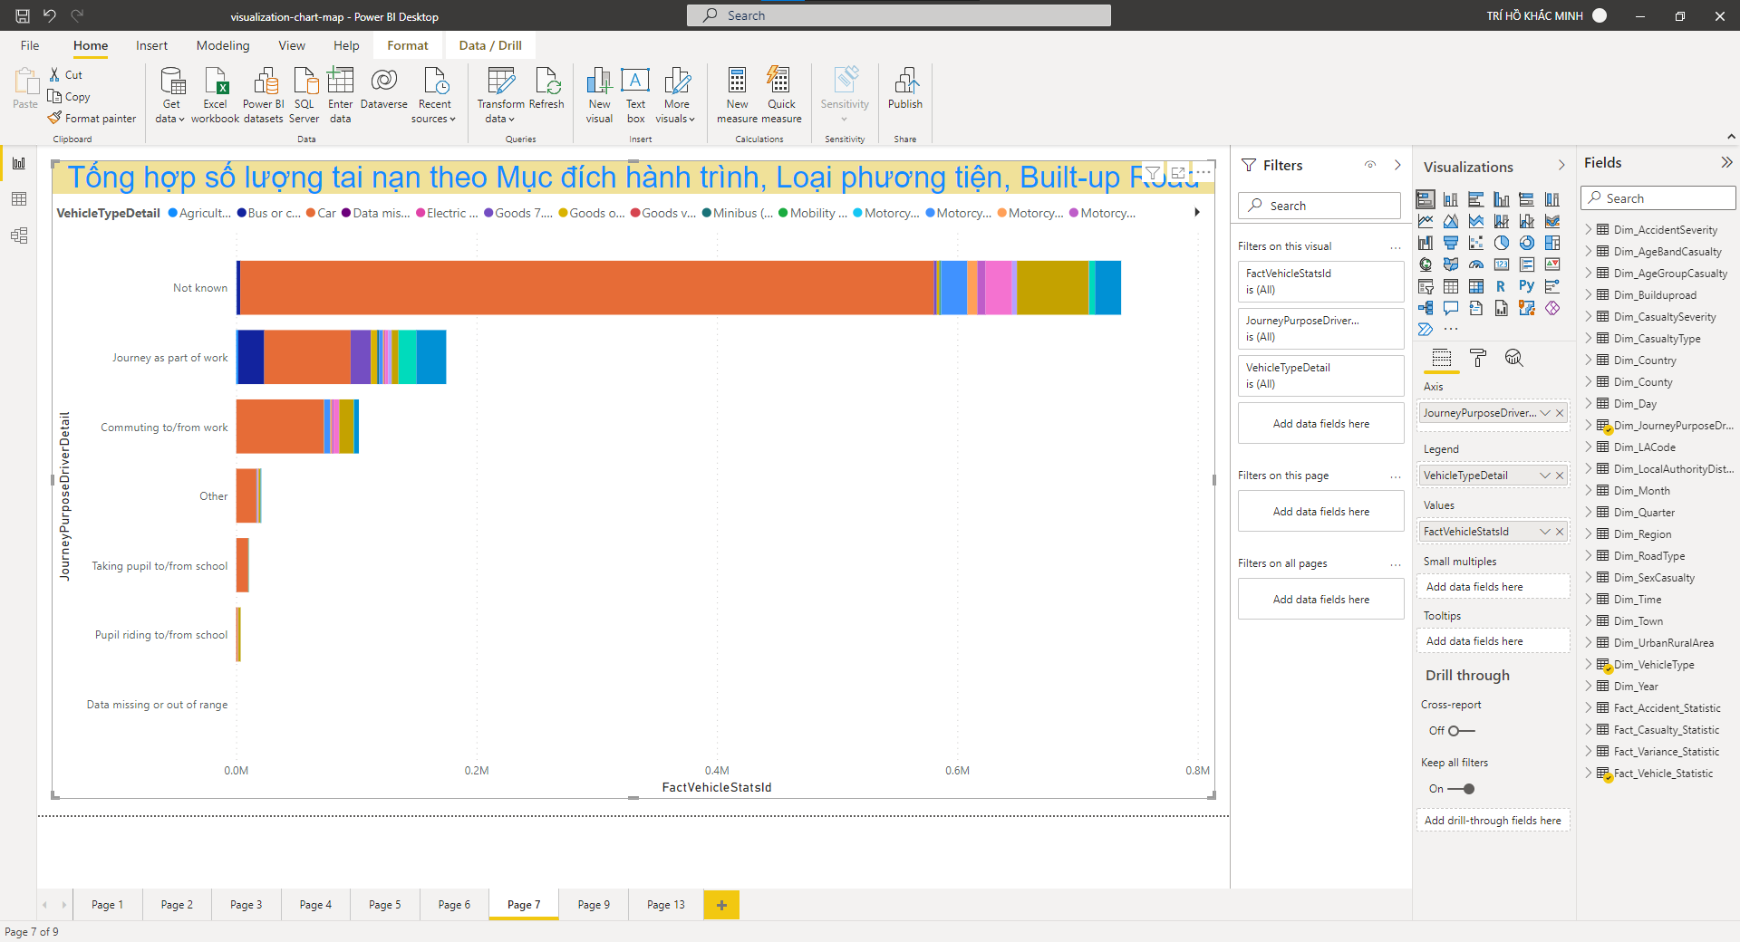Viewport: 1740px width, 942px height.
Task: Open the Analytics pane icon
Action: 1513,358
